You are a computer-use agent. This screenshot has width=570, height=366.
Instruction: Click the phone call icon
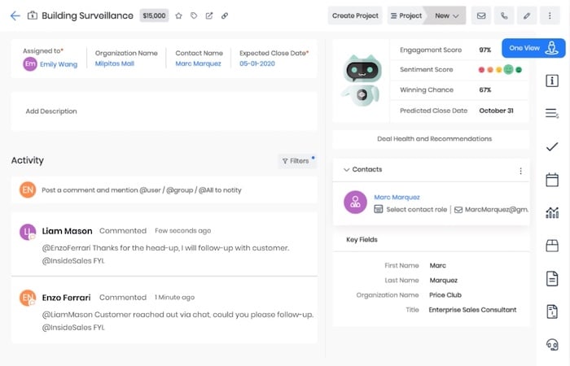[504, 15]
